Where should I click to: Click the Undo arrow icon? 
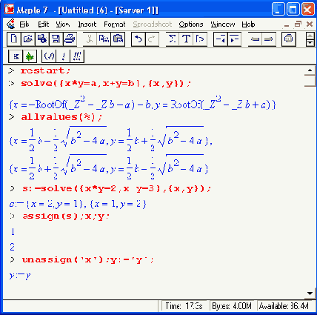click(x=139, y=39)
